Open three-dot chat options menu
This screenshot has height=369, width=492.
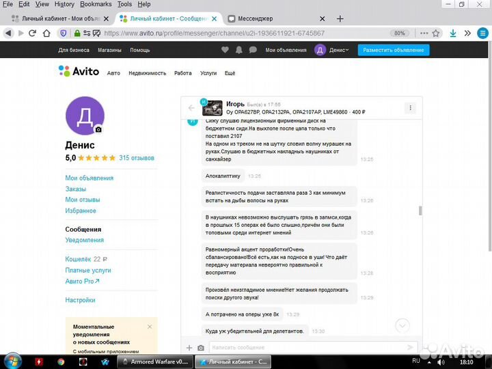(x=409, y=108)
